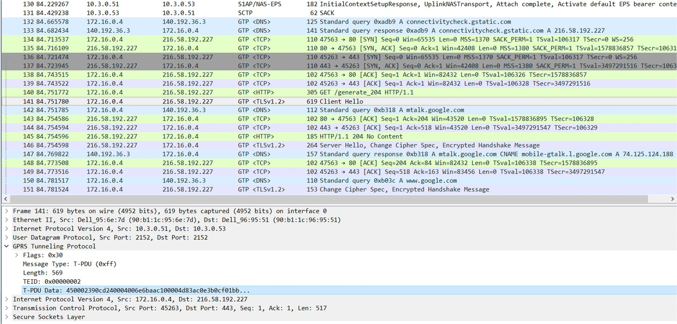Expand the Transmission Control Protocol section

coord(6,308)
